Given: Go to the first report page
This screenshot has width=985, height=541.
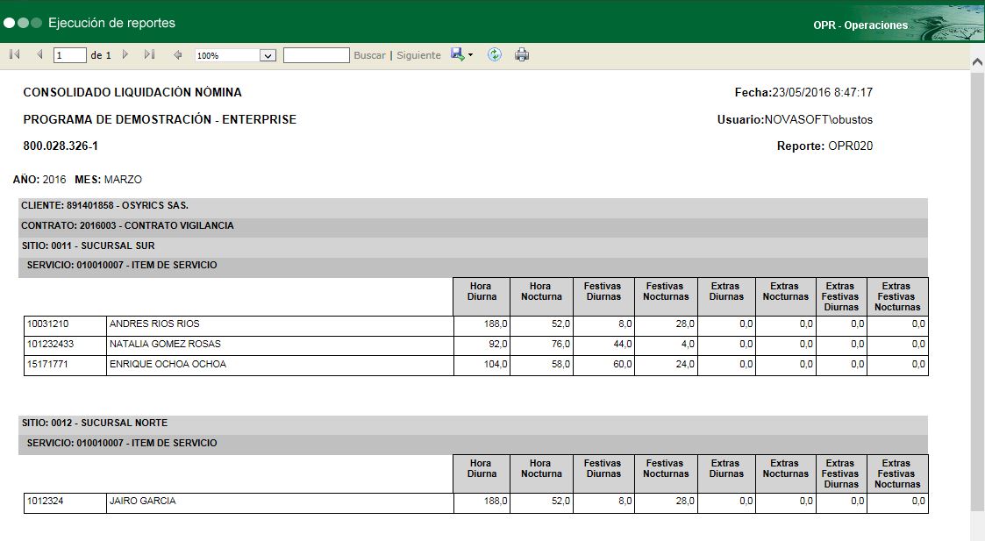Looking at the screenshot, I should (14, 55).
